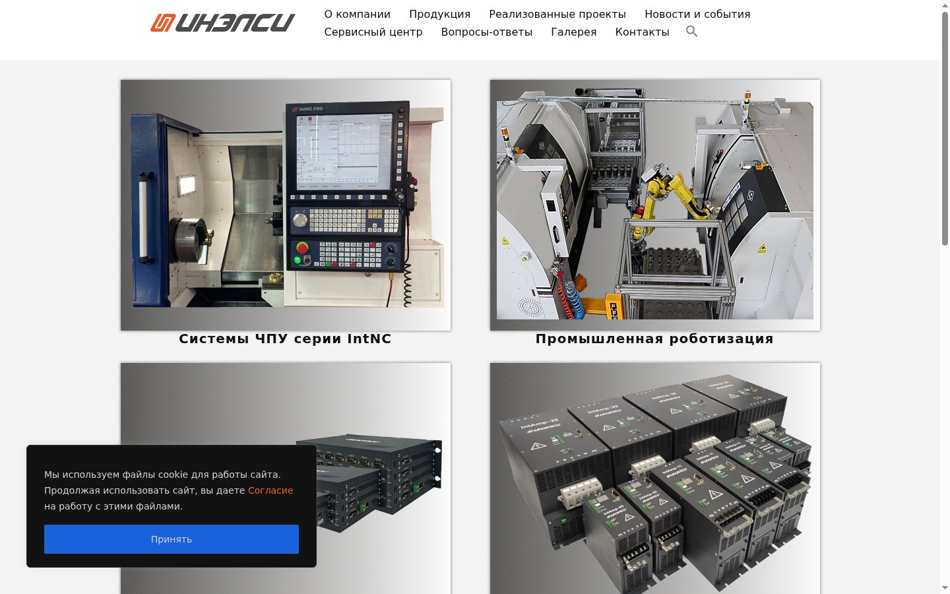Viewport: 950px width, 594px height.
Task: Open the О компании menu item
Action: coord(358,14)
